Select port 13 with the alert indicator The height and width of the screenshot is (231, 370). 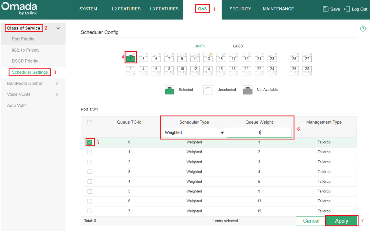pos(208,57)
